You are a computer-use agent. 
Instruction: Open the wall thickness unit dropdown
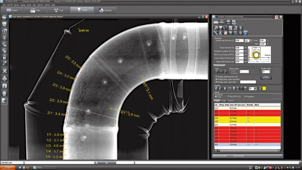pos(251,40)
